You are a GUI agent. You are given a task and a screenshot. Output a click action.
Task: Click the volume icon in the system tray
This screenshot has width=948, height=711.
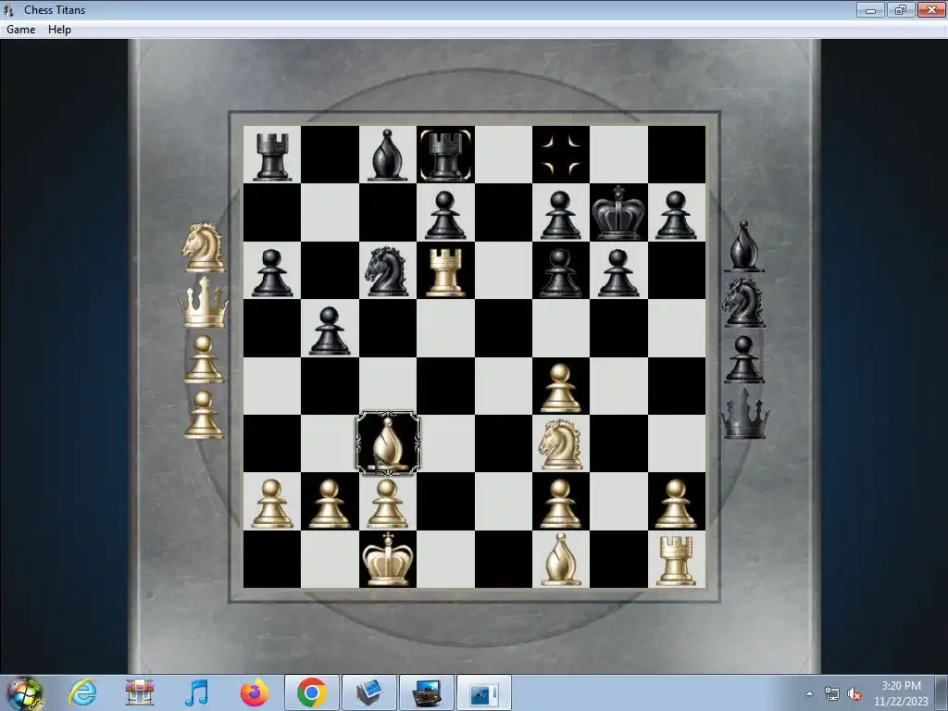854,694
